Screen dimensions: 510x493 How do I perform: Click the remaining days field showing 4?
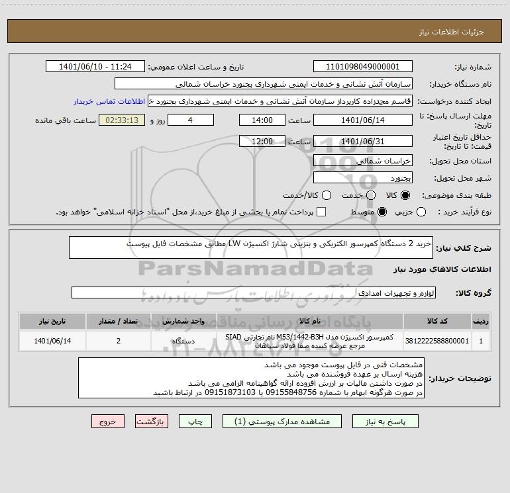[x=191, y=120]
